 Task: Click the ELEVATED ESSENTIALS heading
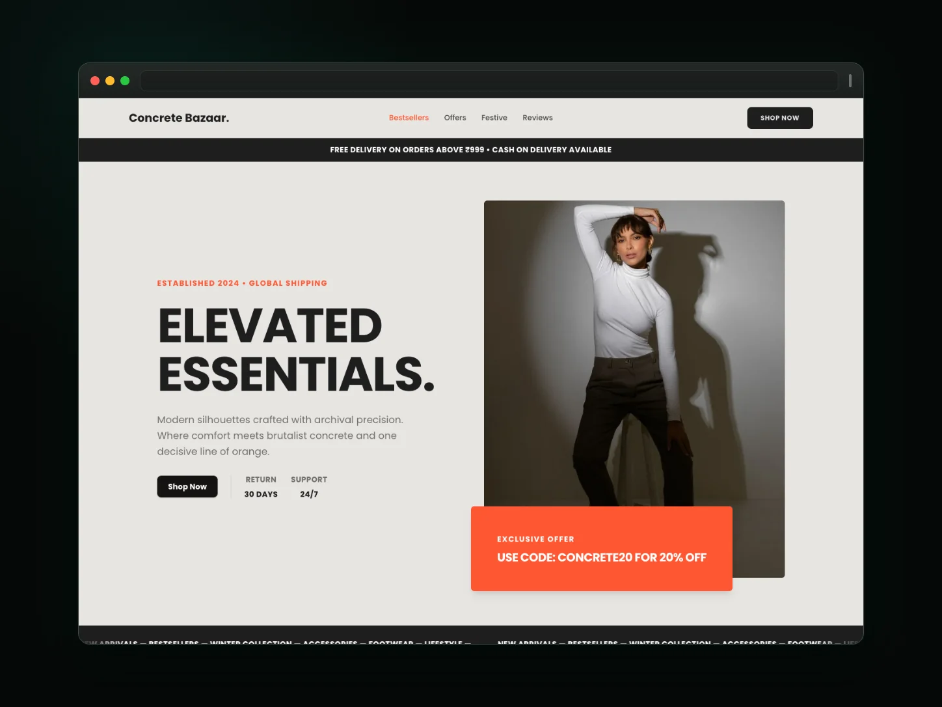point(296,350)
